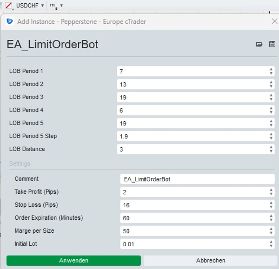Open the USDCHF symbol dropdown
Image resolution: width=279 pixels, height=269 pixels.
[x=30, y=6]
